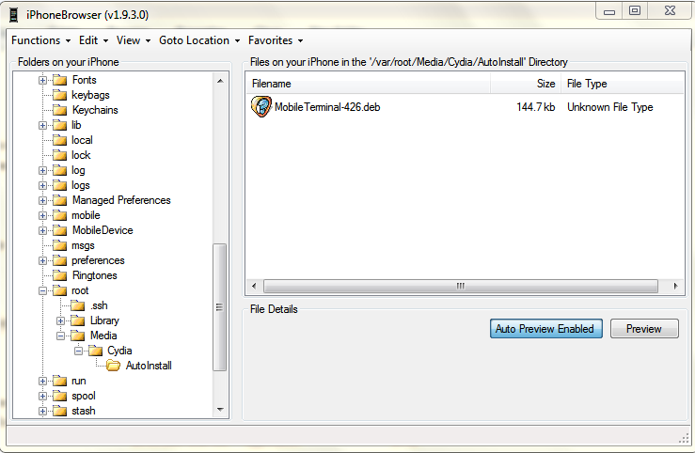Click the Fonts folder icon
This screenshot has width=695, height=453.
click(59, 80)
